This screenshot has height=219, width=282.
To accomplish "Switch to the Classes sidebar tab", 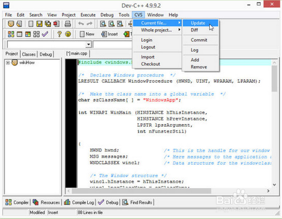I will [28, 54].
